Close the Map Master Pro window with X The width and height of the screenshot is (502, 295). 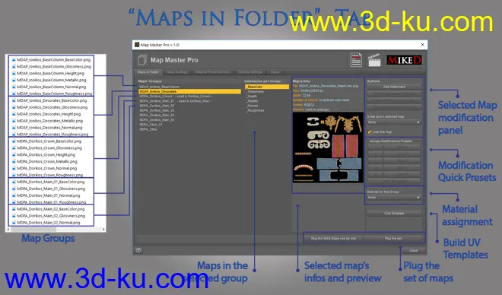(422, 44)
